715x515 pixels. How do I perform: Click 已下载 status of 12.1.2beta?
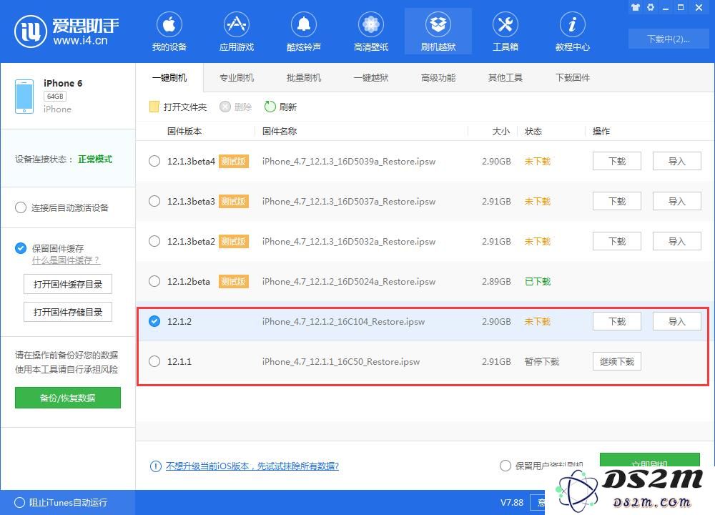538,281
